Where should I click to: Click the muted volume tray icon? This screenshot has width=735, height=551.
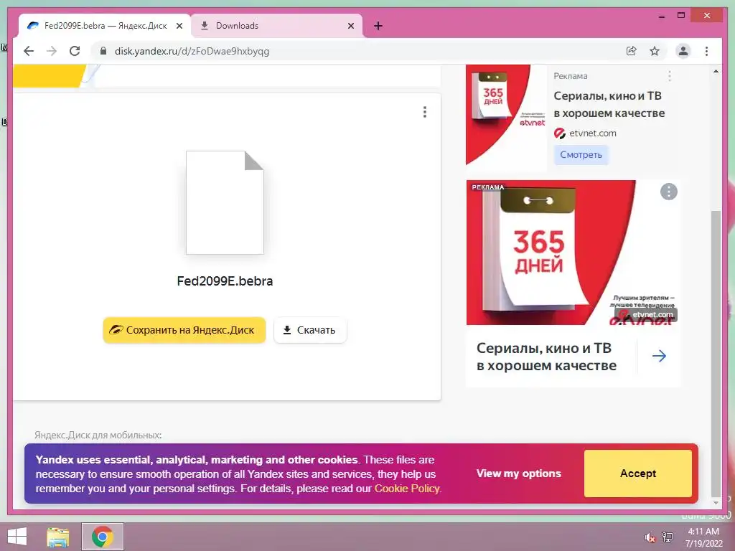(x=650, y=537)
